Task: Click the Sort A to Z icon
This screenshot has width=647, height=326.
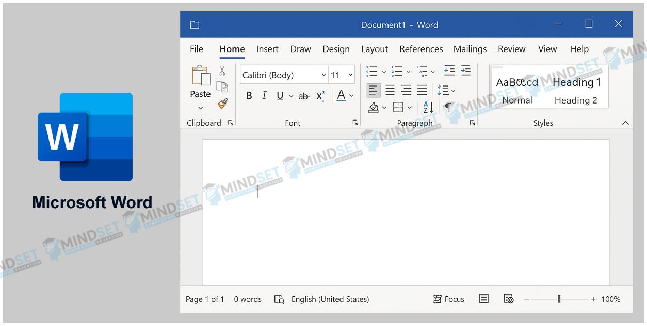Action: click(x=429, y=107)
